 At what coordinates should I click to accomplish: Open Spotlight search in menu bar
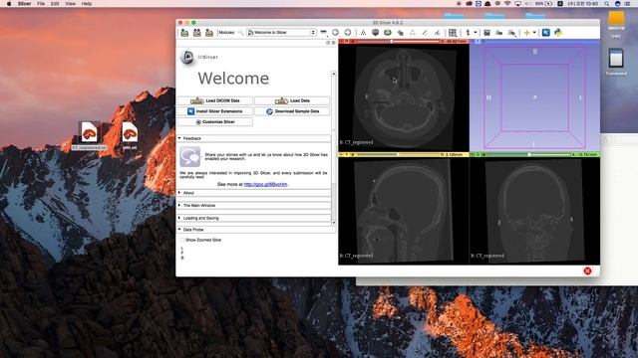pos(607,4)
